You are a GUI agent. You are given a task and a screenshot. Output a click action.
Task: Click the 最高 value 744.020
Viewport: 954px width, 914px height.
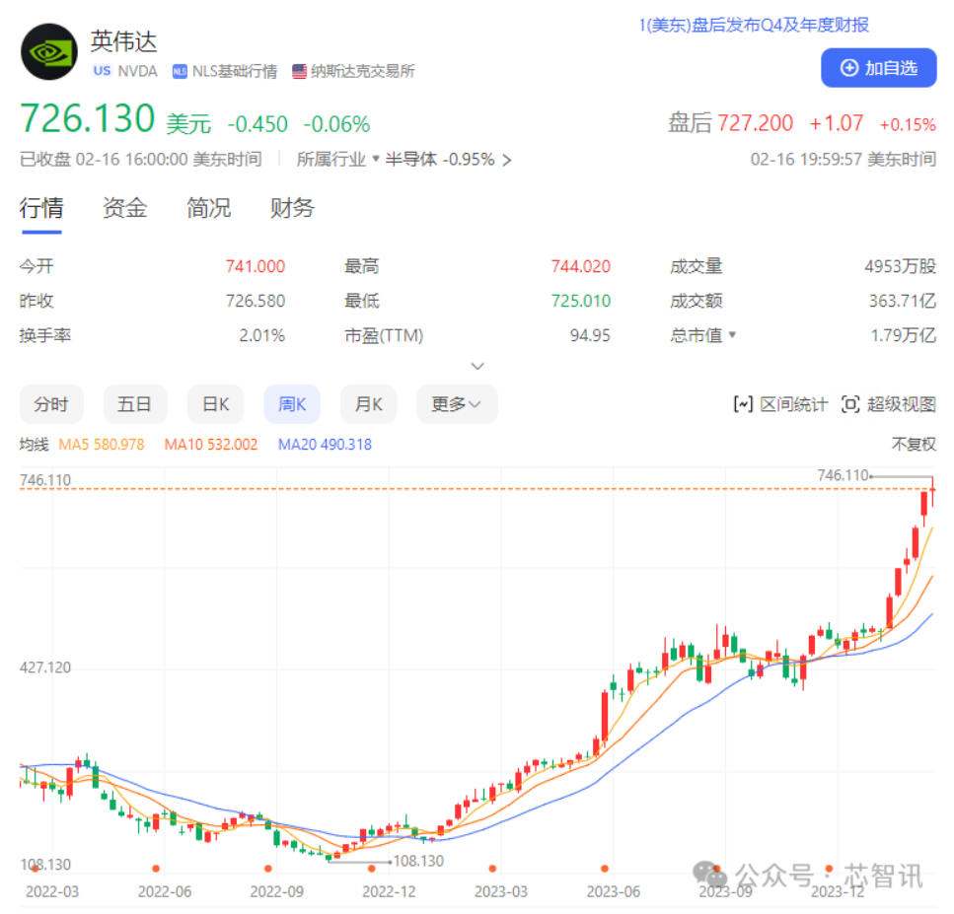tap(580, 266)
